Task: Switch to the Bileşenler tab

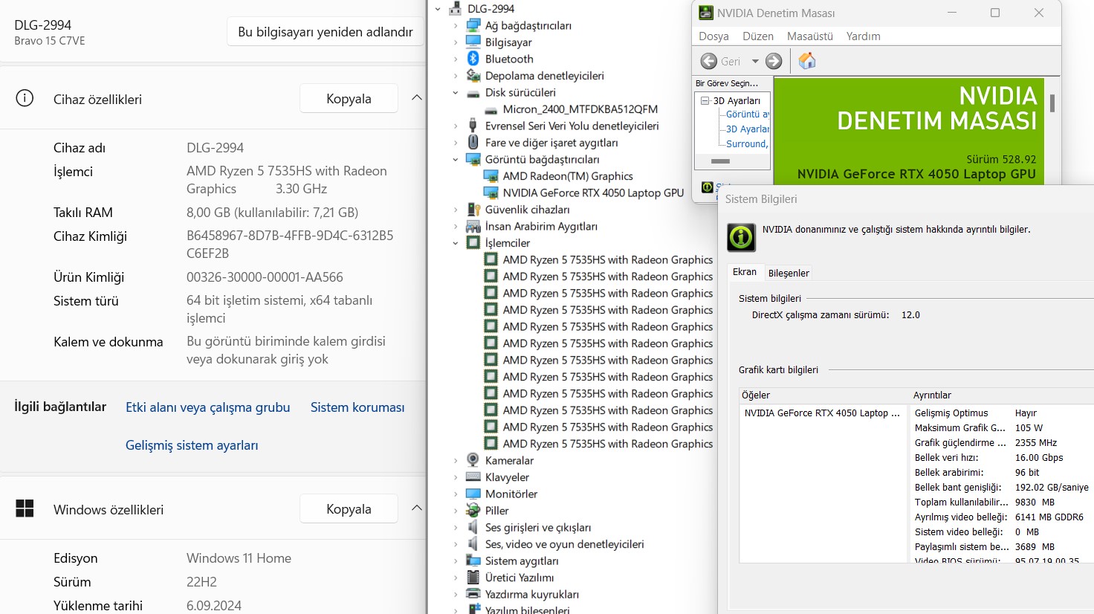Action: [x=789, y=273]
